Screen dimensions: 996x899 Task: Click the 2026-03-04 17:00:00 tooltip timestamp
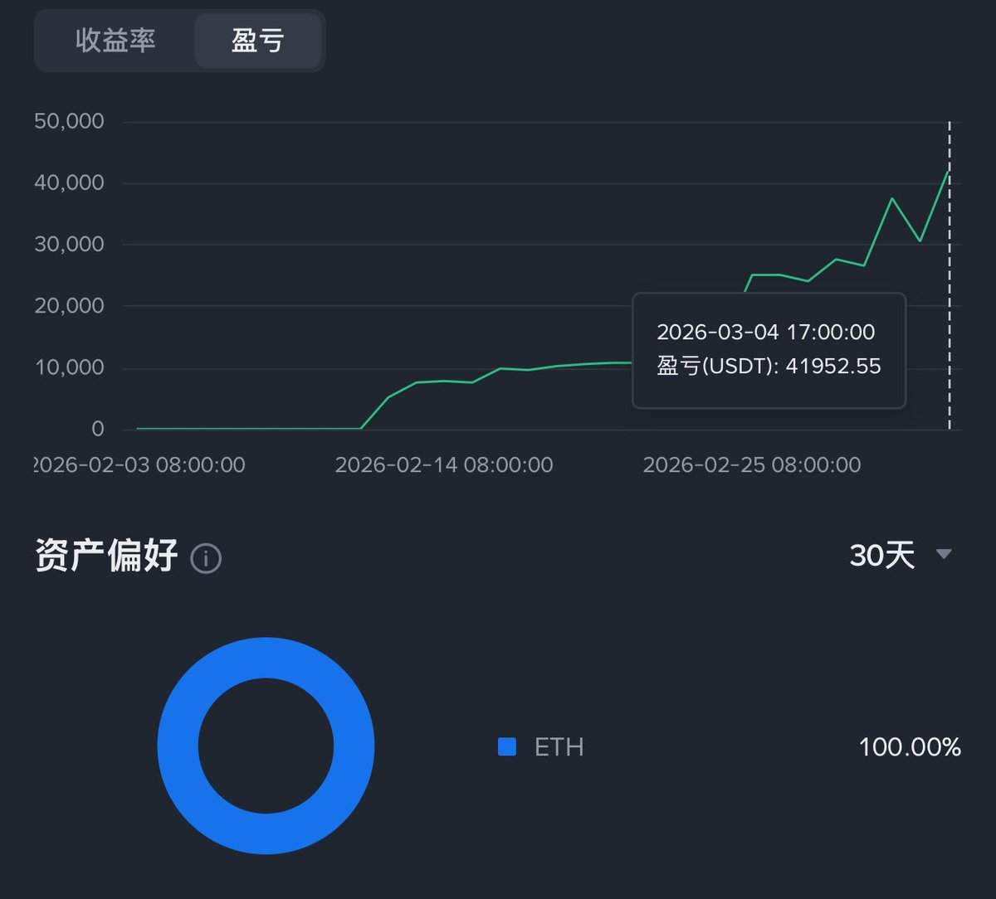pyautogui.click(x=766, y=333)
